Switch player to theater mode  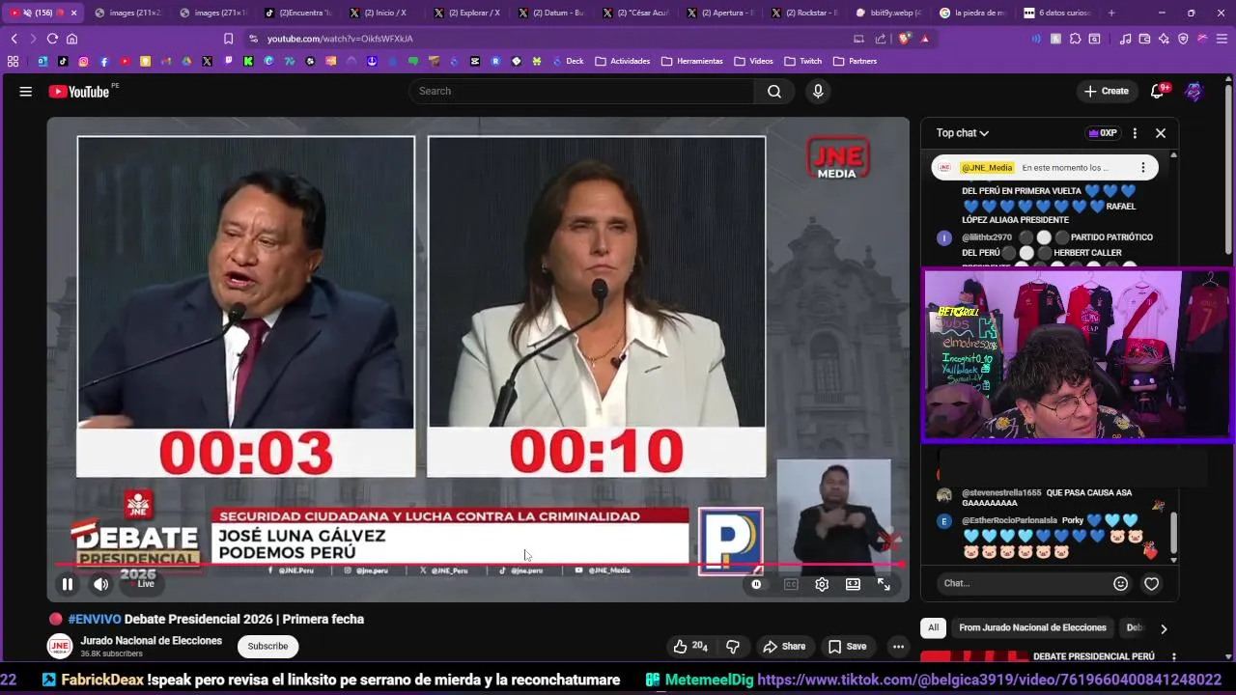853,584
